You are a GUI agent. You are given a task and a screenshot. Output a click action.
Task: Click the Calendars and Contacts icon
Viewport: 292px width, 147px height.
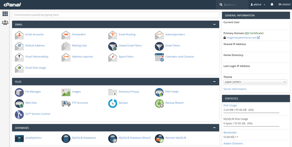click(x=159, y=57)
